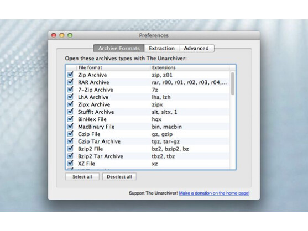Open the donation home page link
The image size is (308, 231).
click(214, 193)
